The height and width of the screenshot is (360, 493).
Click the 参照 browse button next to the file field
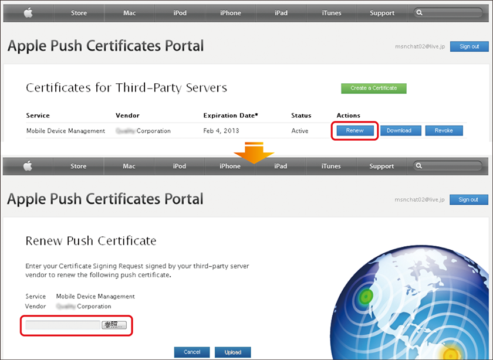click(114, 325)
